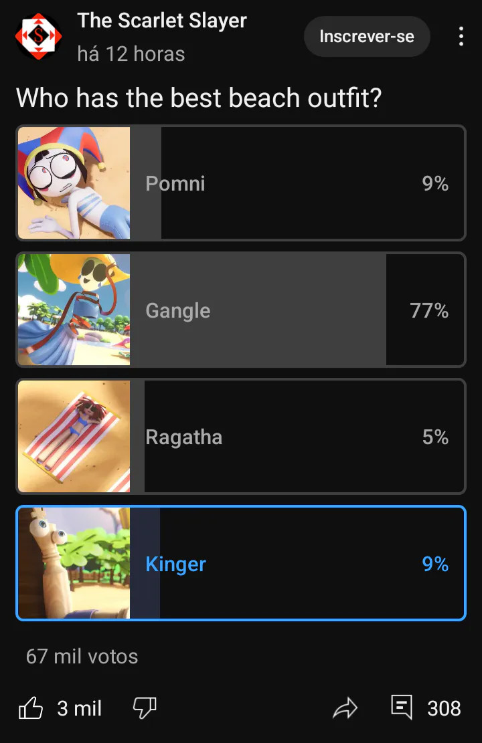Open The Scarlet Slayer channel avatar
This screenshot has width=482, height=743.
39,36
